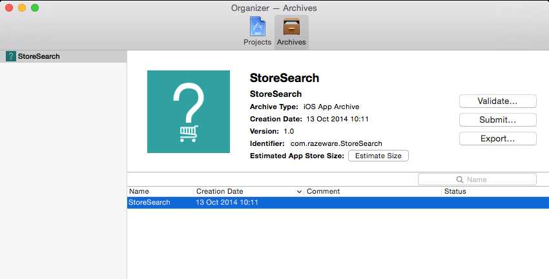Click the identifier com.razeware.StoreSearch text
The width and height of the screenshot is (549, 279).
336,143
